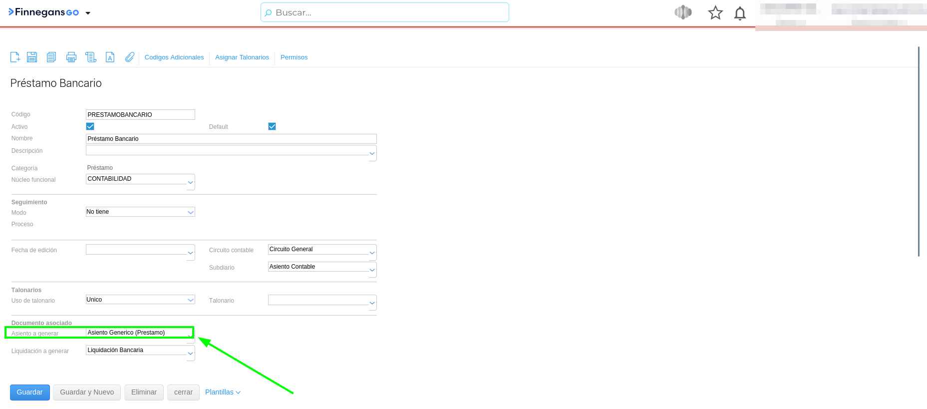Image resolution: width=927 pixels, height=409 pixels.
Task: Open the Modo dropdown showing No tiene
Action: pyautogui.click(x=190, y=212)
